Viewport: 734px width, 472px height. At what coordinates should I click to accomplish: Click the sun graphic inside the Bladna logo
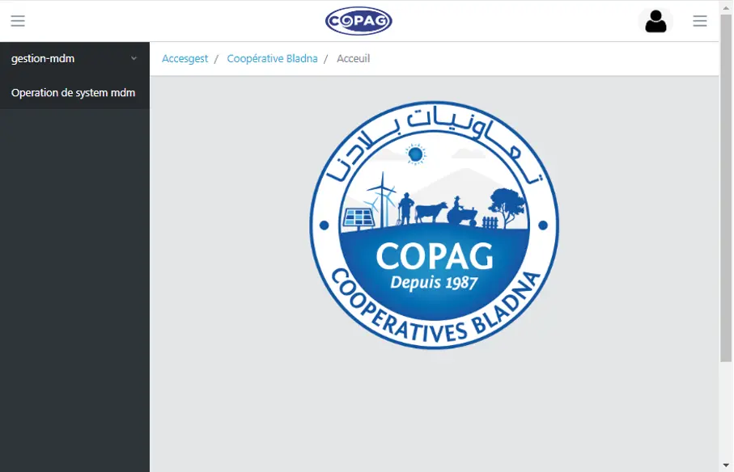pyautogui.click(x=414, y=153)
